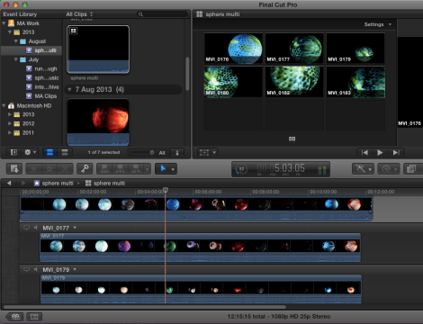Toggle the Event Library sidebar visibility
Viewport: 423px width, 324px height.
coord(13,152)
